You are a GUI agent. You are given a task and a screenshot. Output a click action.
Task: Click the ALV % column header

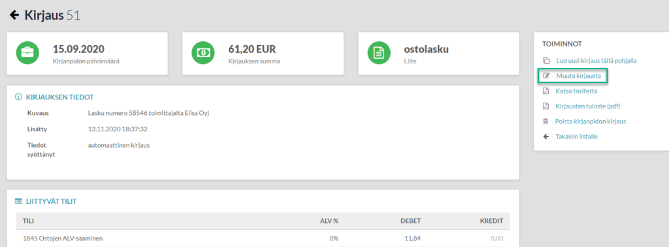click(x=329, y=221)
